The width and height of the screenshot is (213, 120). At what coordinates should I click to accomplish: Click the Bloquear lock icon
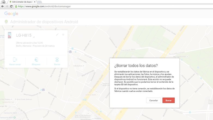[36, 59]
